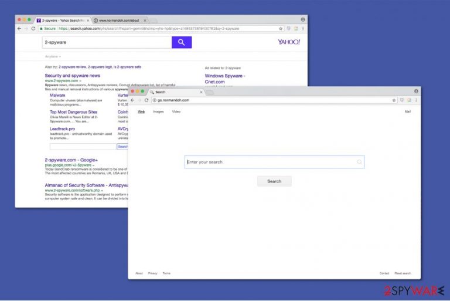Open Top Most Dangerous Sites link
This screenshot has width=450, height=301.
(x=73, y=112)
